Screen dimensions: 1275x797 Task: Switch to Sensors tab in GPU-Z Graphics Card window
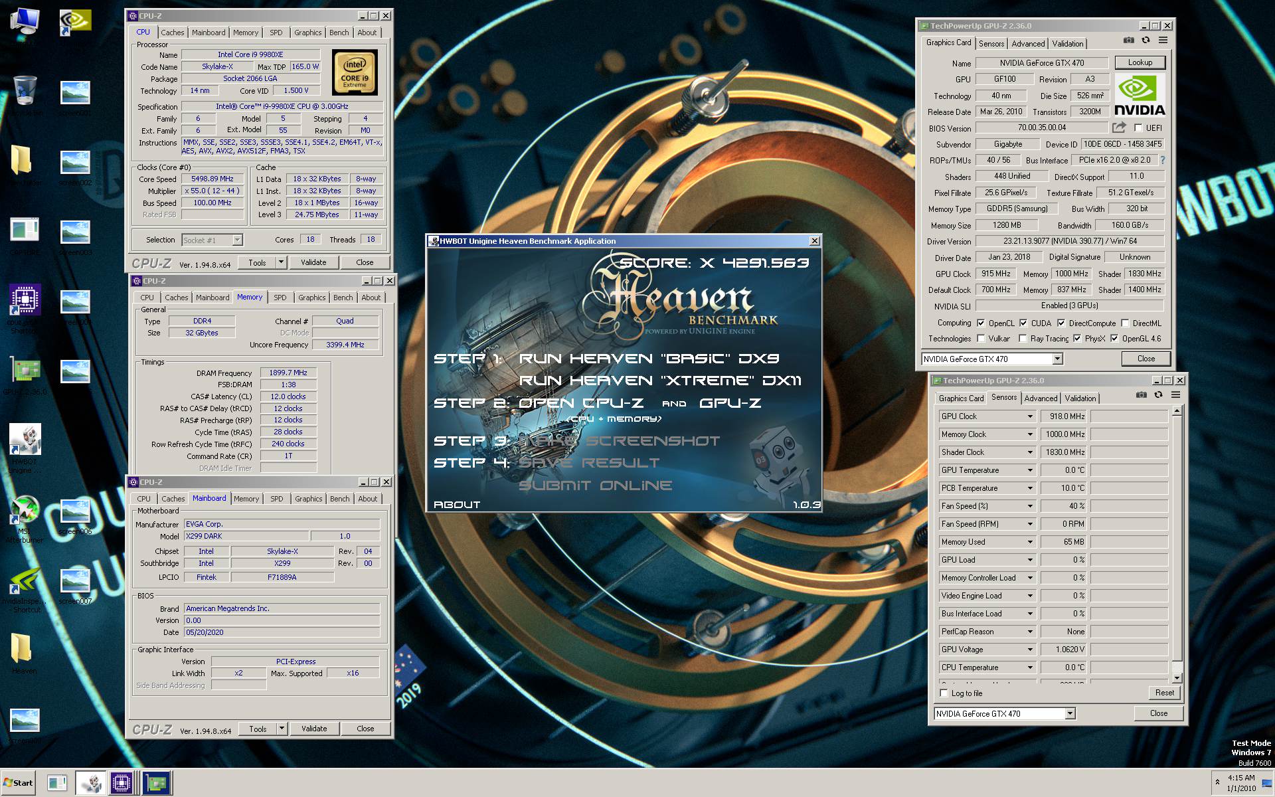[x=991, y=44]
